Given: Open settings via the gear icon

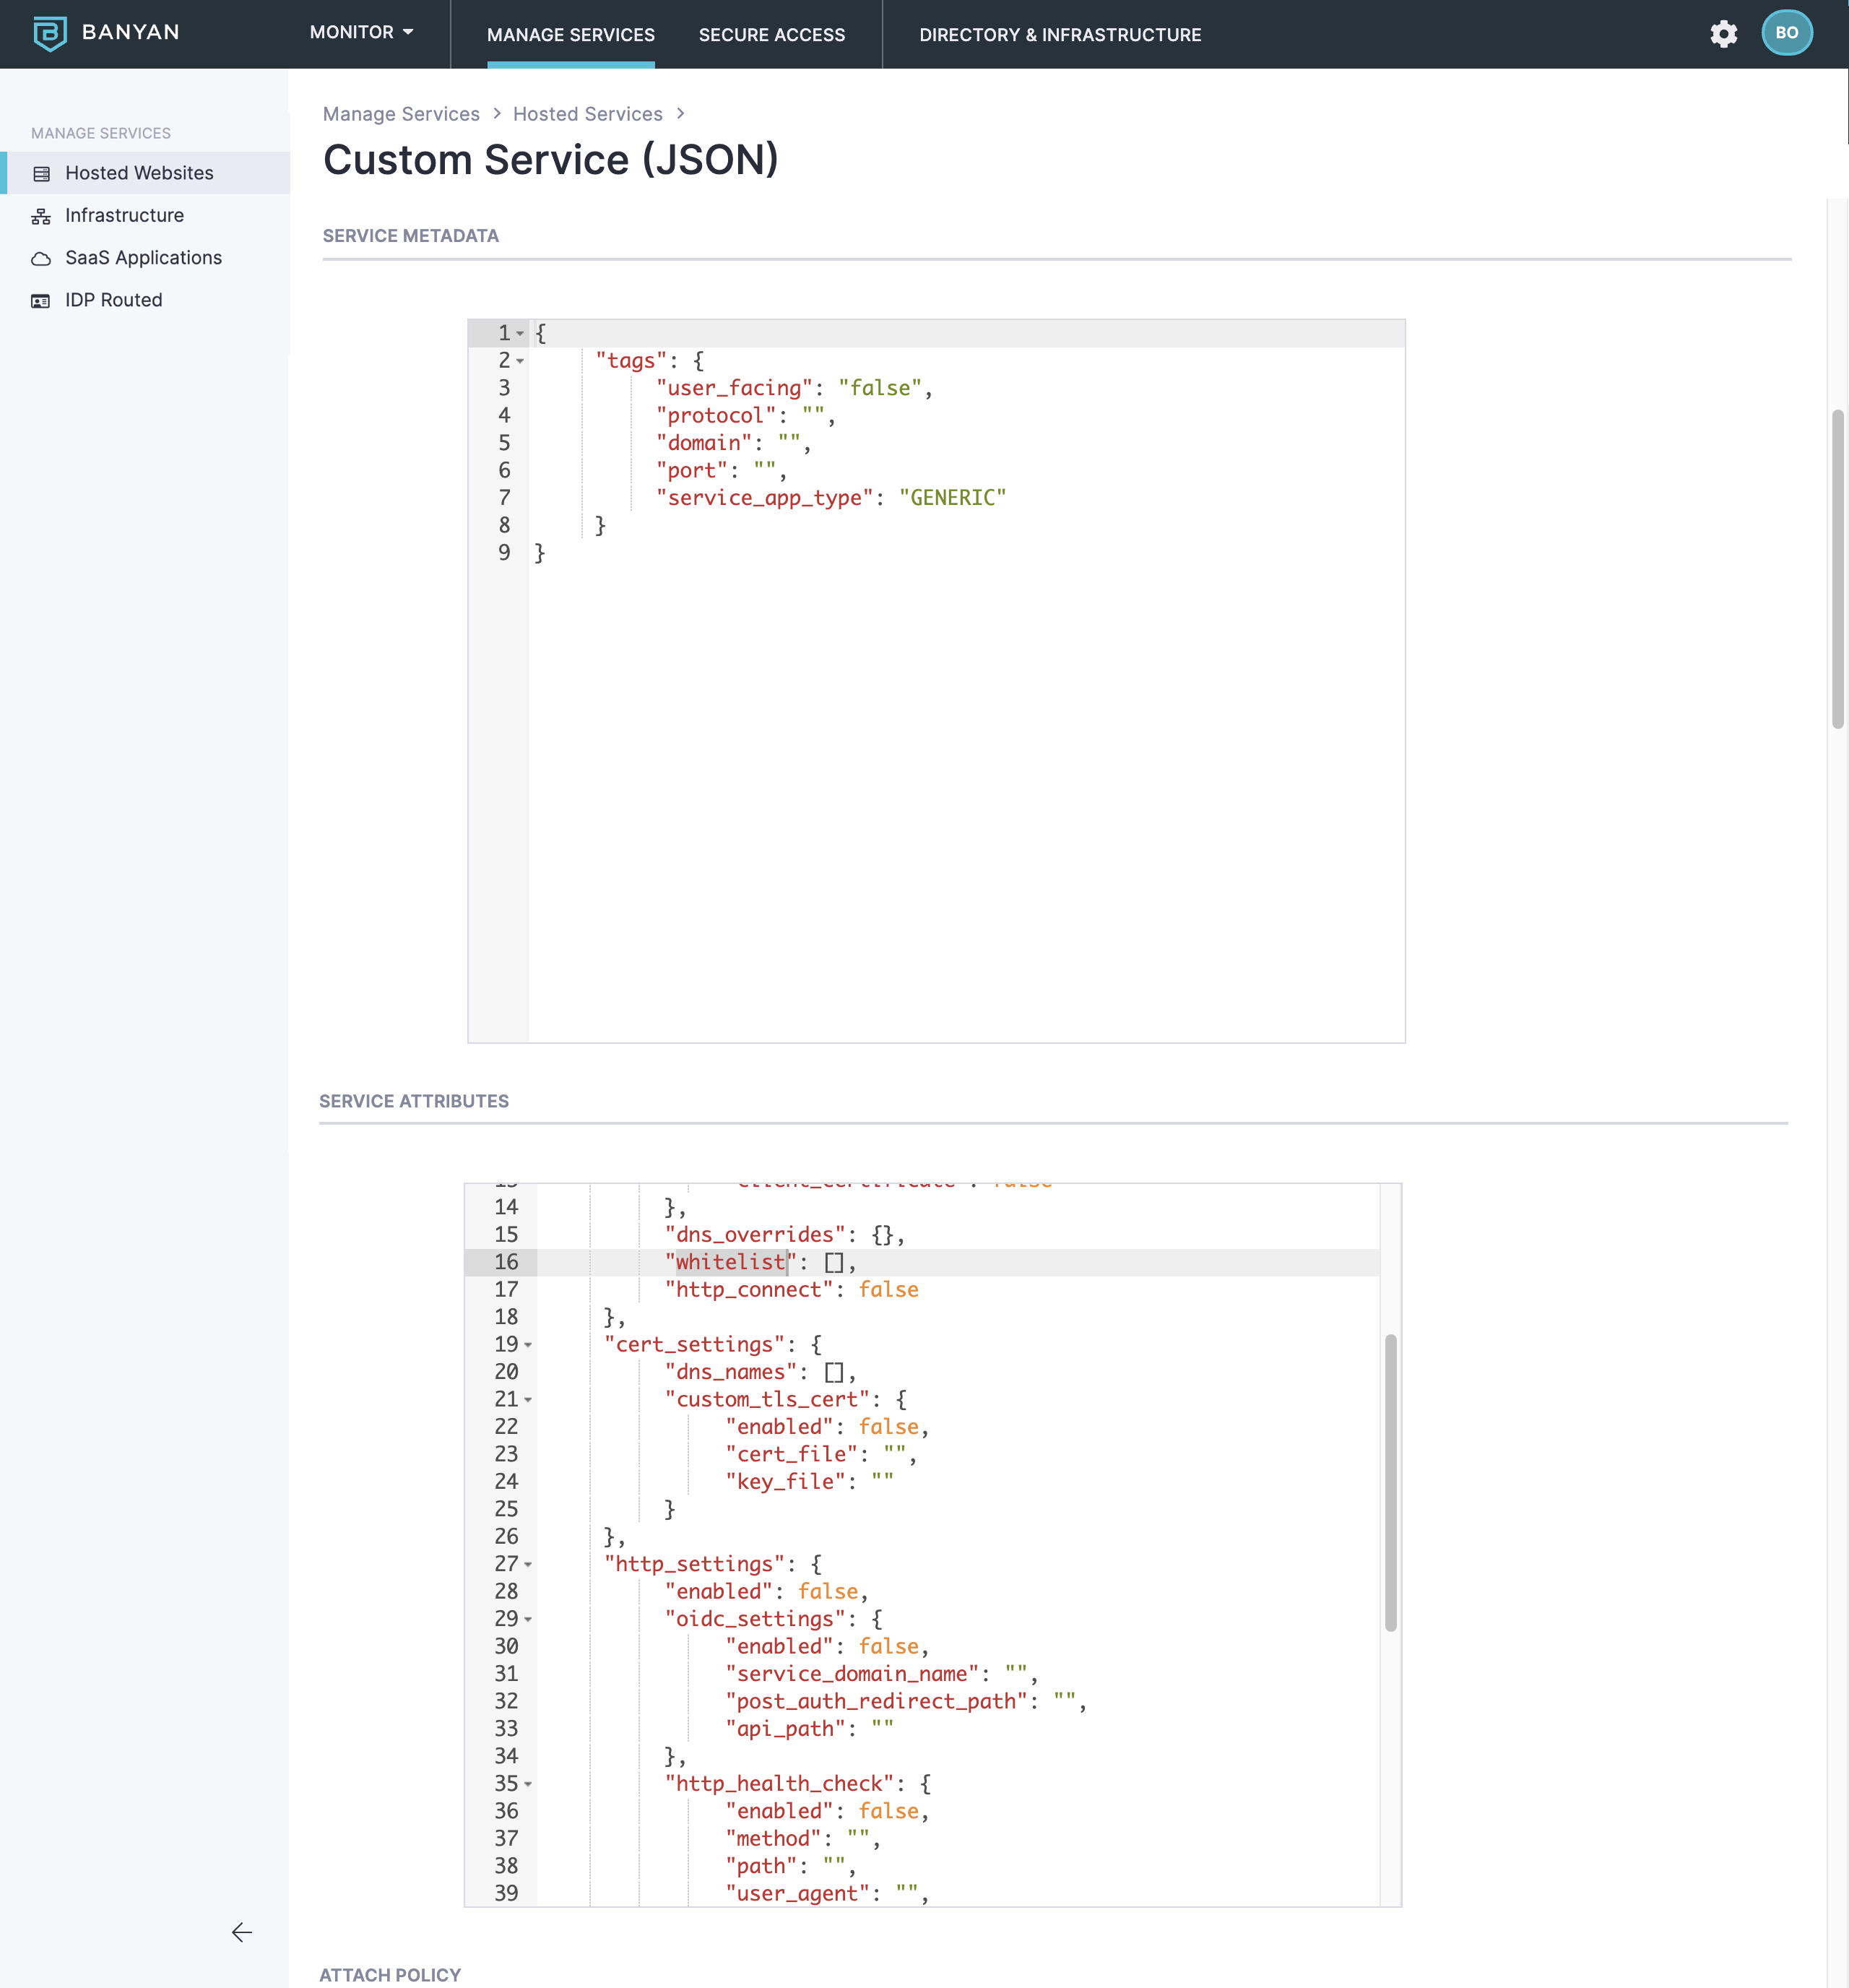Looking at the screenshot, I should 1723,34.
